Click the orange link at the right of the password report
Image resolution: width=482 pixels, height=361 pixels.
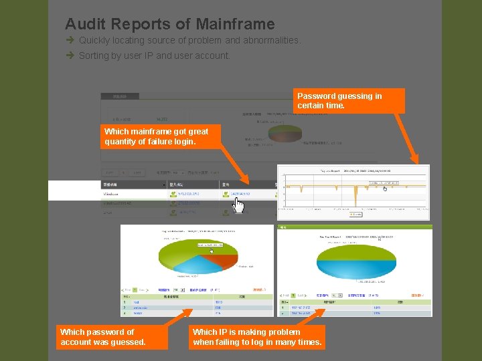(x=260, y=289)
